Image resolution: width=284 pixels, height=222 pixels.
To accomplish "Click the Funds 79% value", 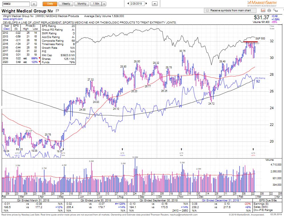I will [72, 62].
